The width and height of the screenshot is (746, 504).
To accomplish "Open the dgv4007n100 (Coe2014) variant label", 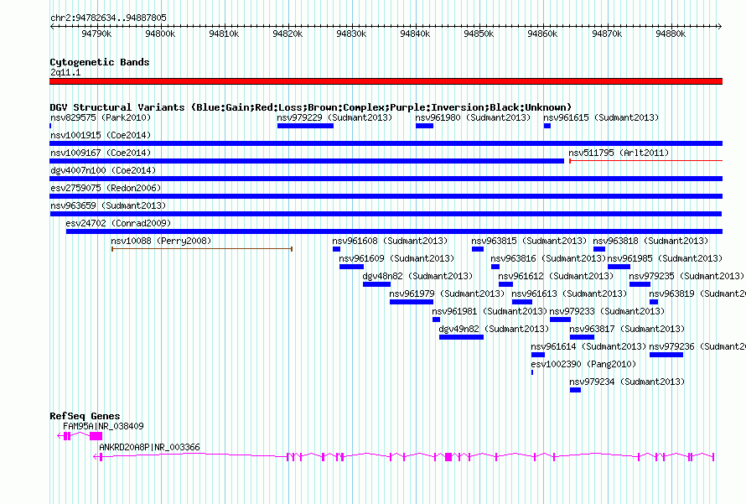I will pos(103,170).
